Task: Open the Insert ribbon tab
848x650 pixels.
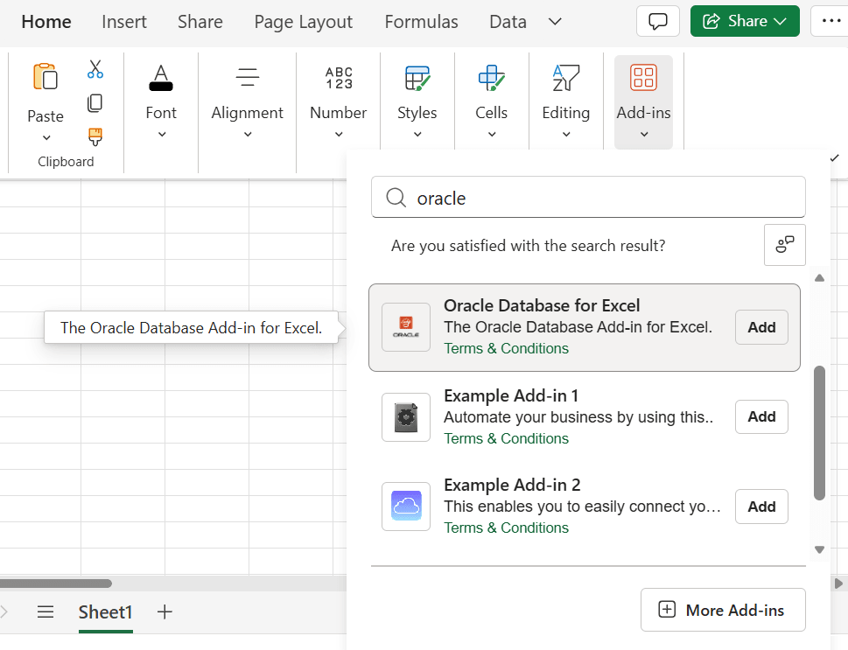Action: point(123,21)
